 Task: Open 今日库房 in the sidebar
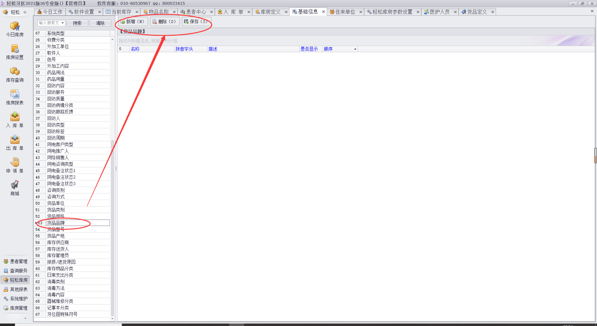[15, 29]
